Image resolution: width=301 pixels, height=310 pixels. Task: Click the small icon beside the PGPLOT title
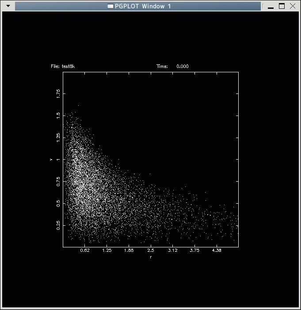(110, 6)
